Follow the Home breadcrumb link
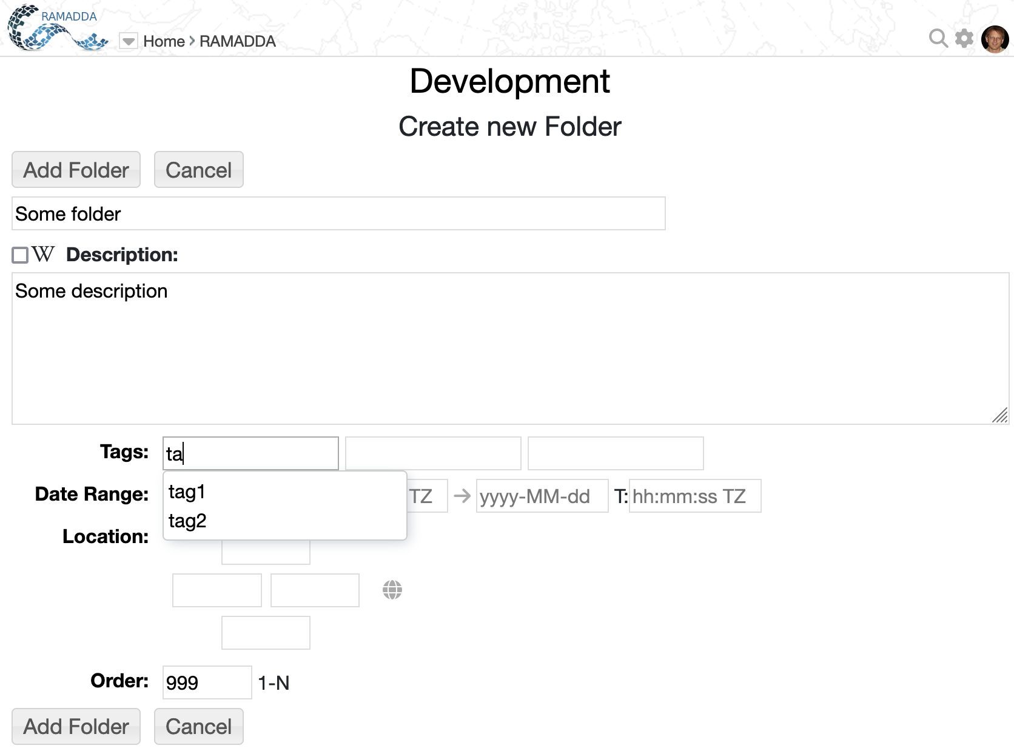The height and width of the screenshot is (754, 1014). (164, 41)
